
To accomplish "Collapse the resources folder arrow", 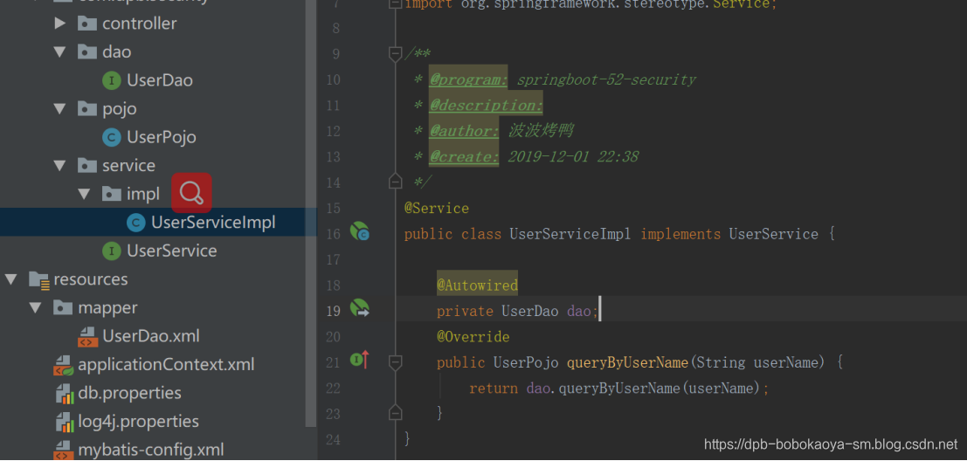I will [11, 279].
